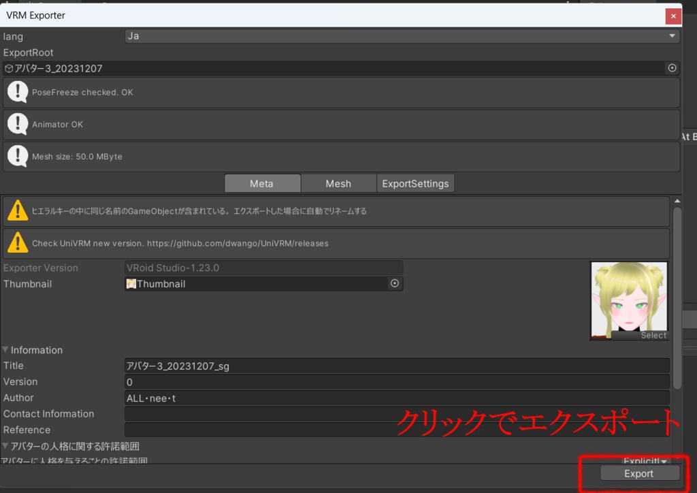Click the PoseFreeze checked. OK message
The image size is (697, 493).
[x=82, y=93]
